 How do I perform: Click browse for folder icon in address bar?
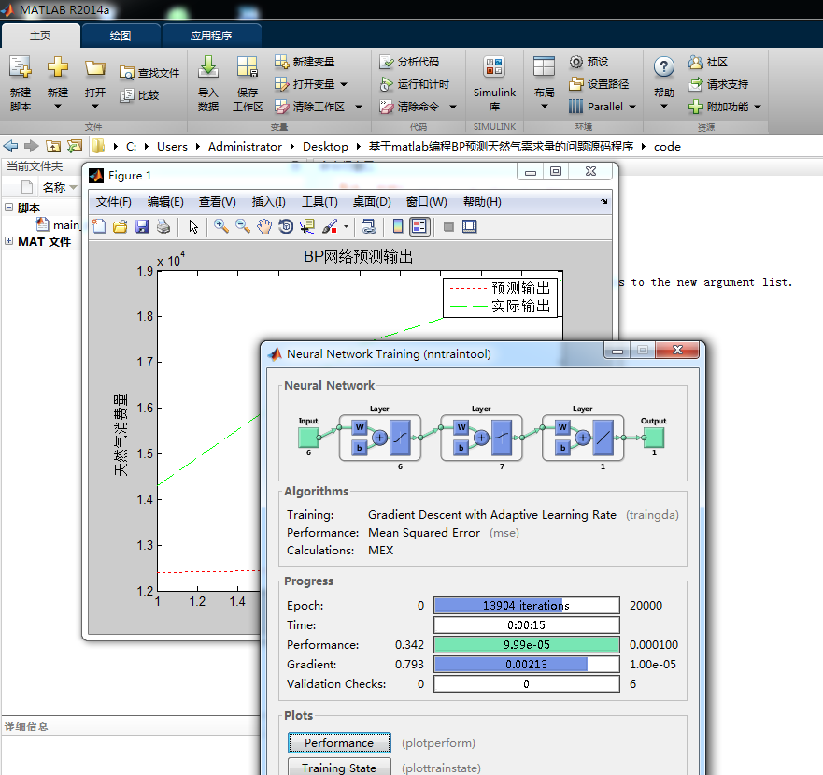75,146
